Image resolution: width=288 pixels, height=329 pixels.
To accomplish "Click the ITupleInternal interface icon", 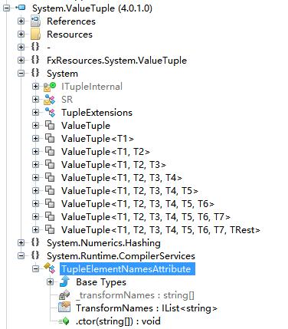I will pos(50,87).
